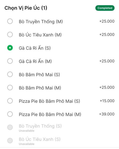
Task: Click +39.000 price for Pizza Pie (M)
Action: coord(107,114)
